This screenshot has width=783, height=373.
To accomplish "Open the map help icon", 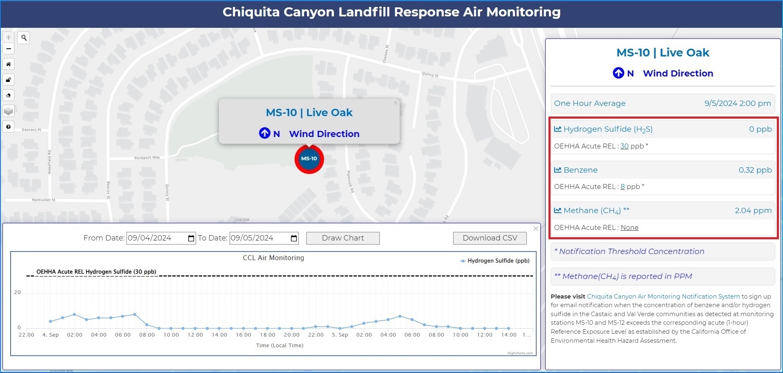I will [x=9, y=127].
